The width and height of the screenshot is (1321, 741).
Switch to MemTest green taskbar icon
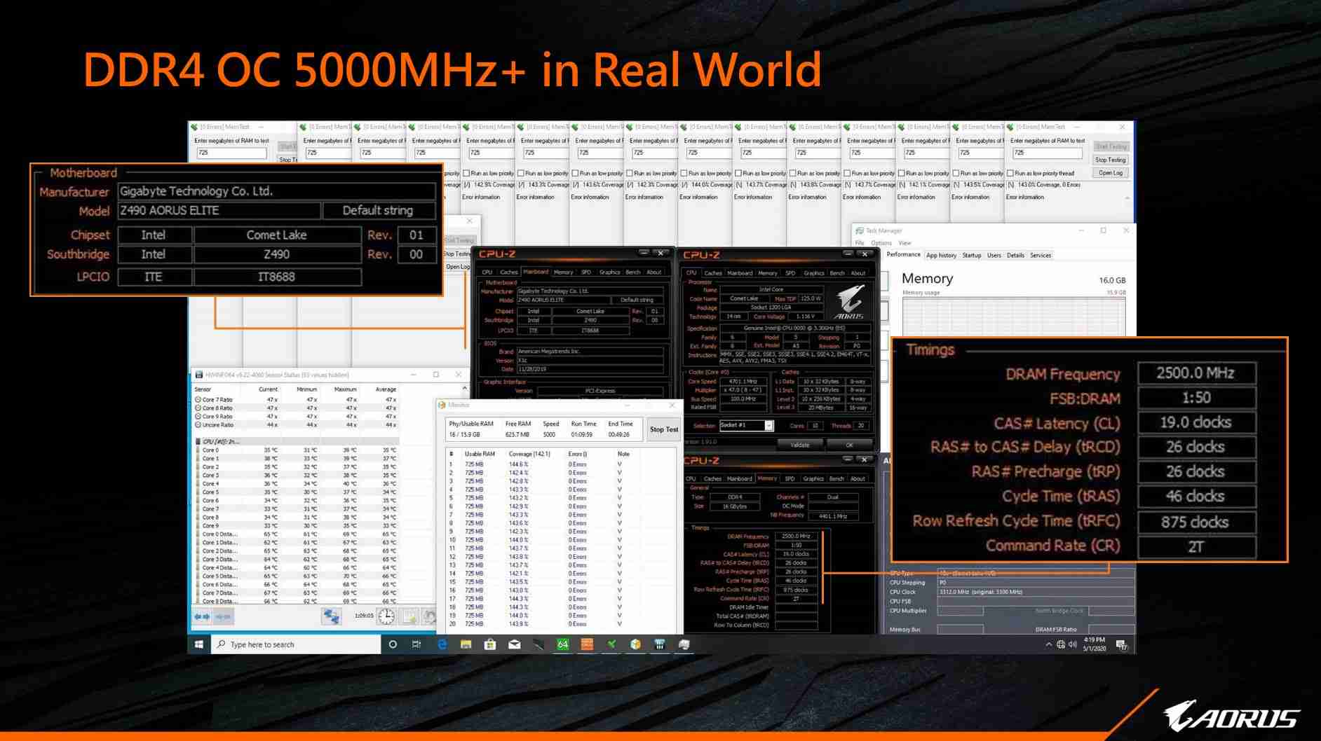(x=611, y=644)
